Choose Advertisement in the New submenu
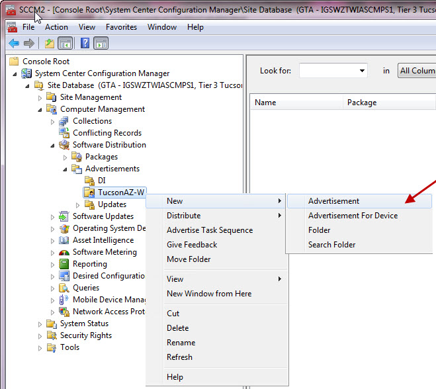Screen dimensions: 436x389 click(359, 201)
